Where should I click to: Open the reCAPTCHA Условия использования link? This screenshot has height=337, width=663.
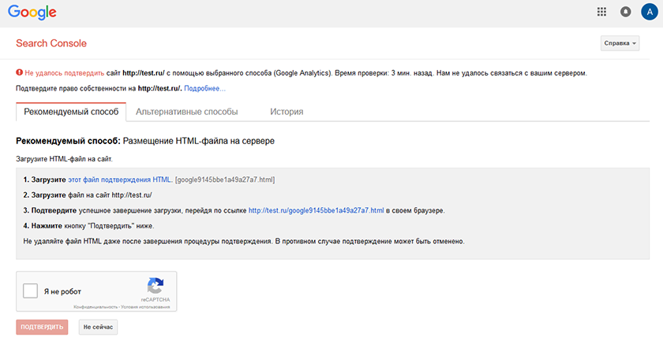[145, 307]
